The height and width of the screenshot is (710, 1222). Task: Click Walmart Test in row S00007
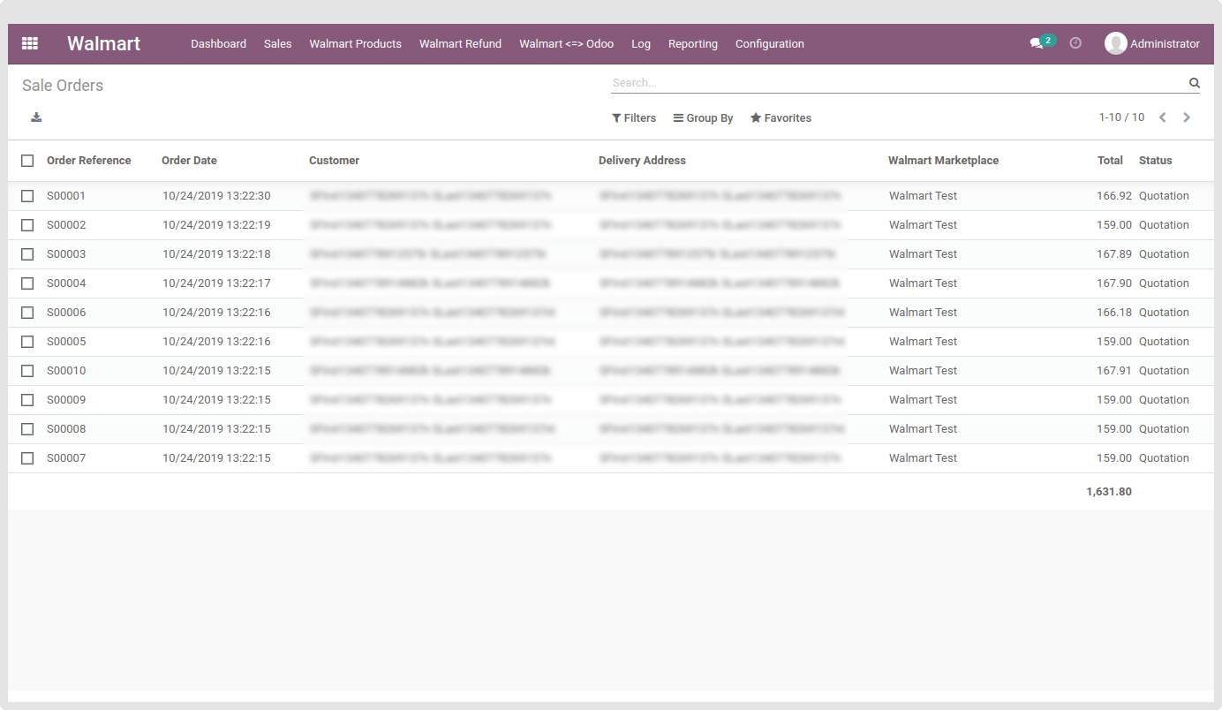click(923, 458)
